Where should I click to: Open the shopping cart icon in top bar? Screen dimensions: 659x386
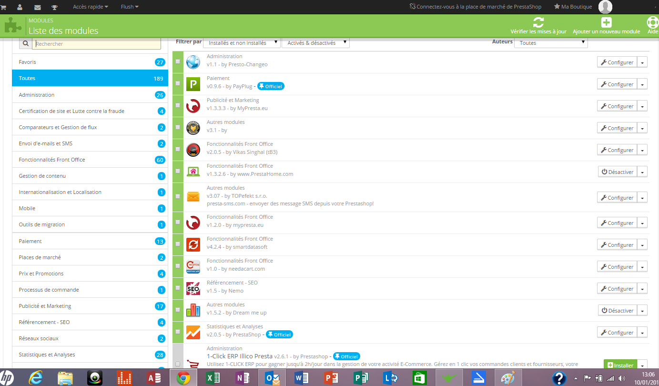coord(2,7)
